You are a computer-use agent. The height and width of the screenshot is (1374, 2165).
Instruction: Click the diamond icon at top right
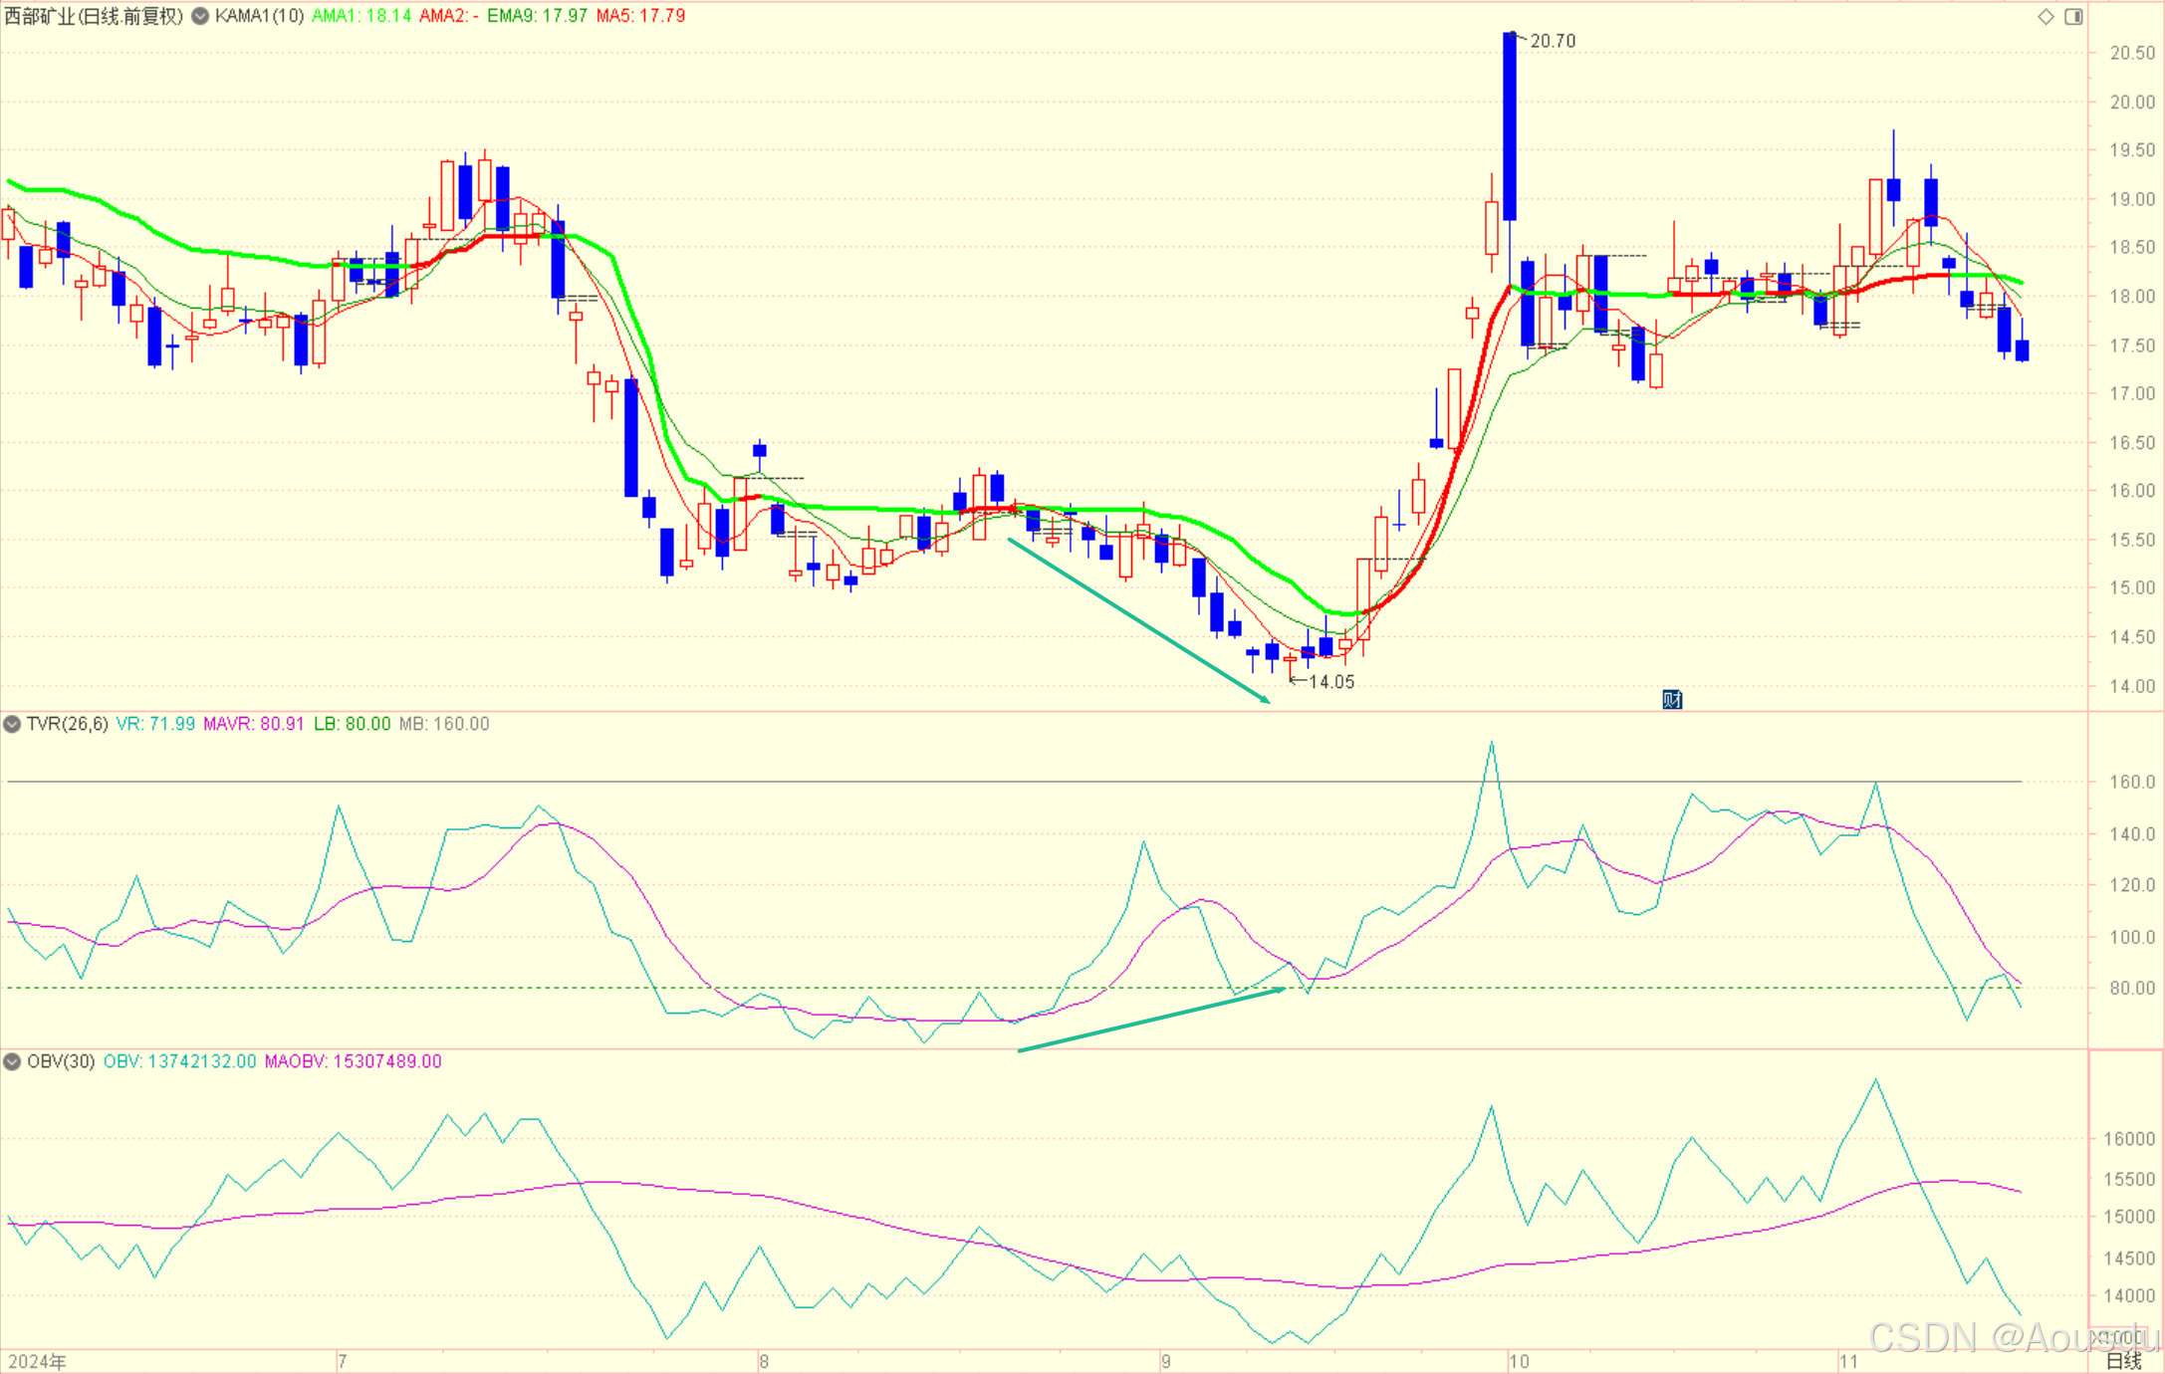click(2045, 16)
